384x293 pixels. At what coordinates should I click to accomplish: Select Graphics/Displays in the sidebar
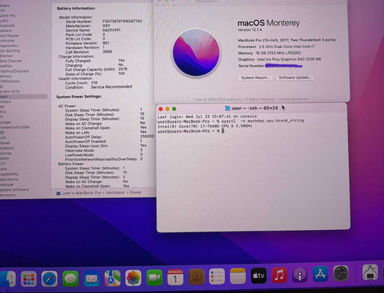tap(14, 71)
